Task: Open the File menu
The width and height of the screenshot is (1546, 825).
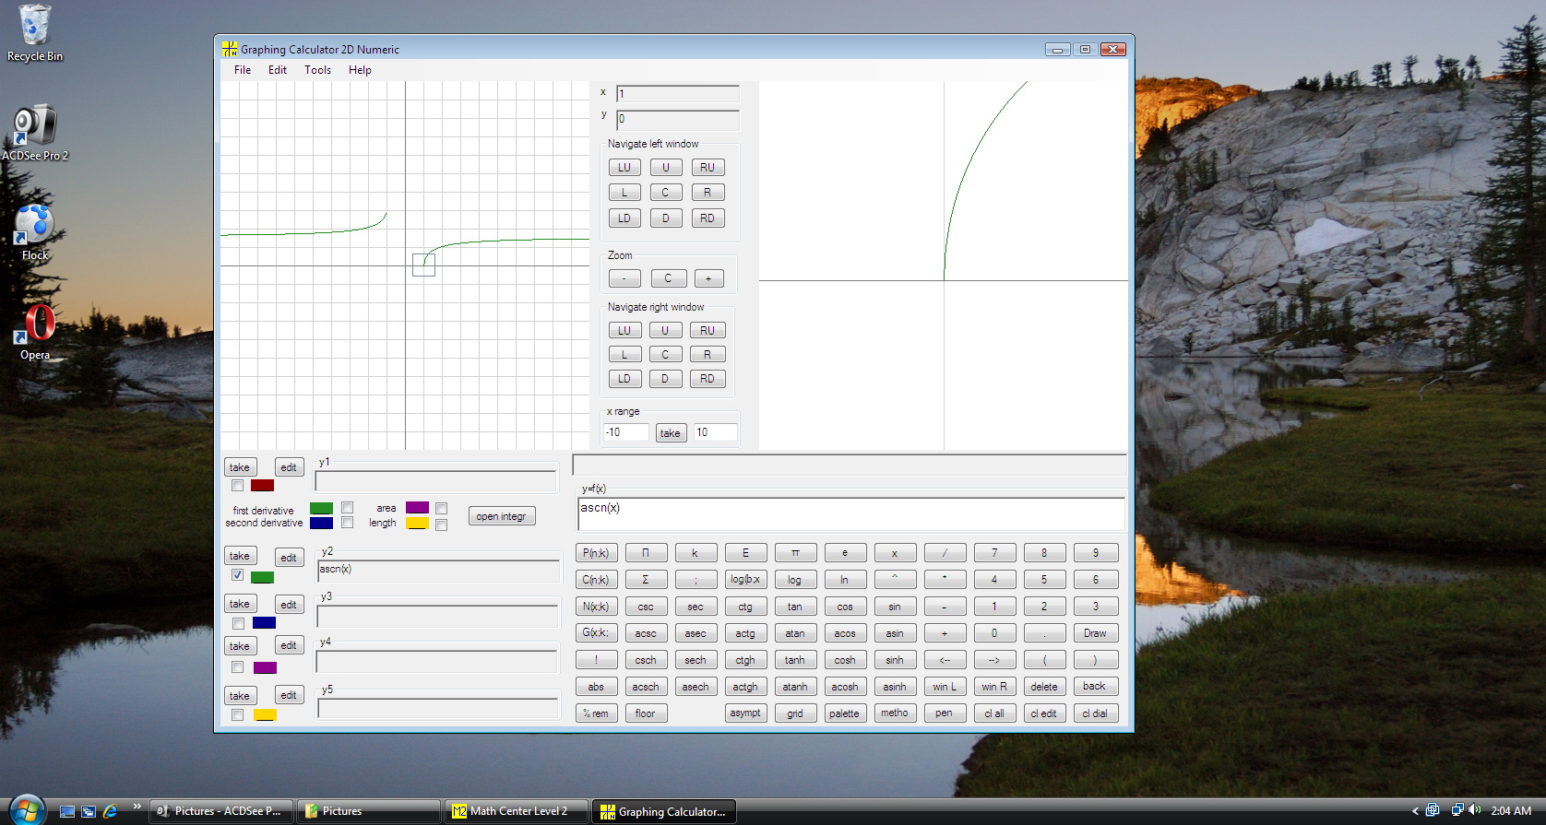Action: pyautogui.click(x=243, y=70)
